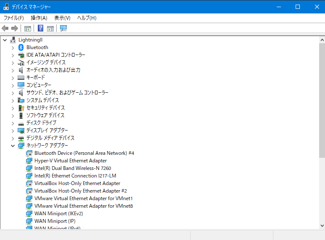Expand the キーボード category
Image resolution: width=325 pixels, height=240 pixels.
tap(13, 78)
